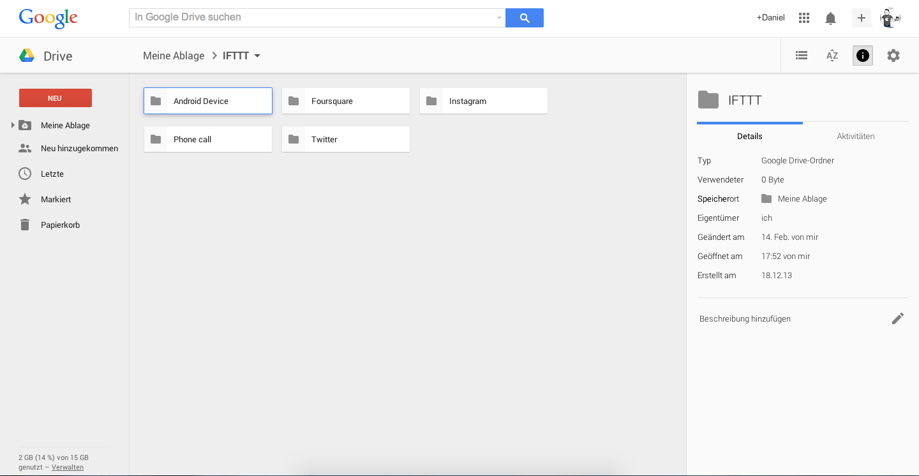
Task: Click the Beschreibung hinzufügen field
Action: click(x=745, y=318)
